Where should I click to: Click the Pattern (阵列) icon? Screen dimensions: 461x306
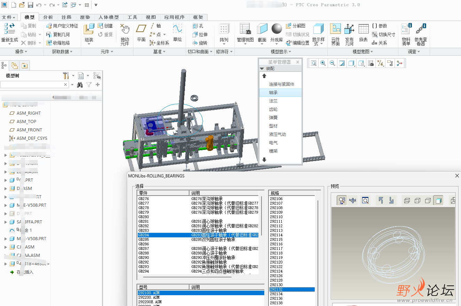[x=224, y=29]
